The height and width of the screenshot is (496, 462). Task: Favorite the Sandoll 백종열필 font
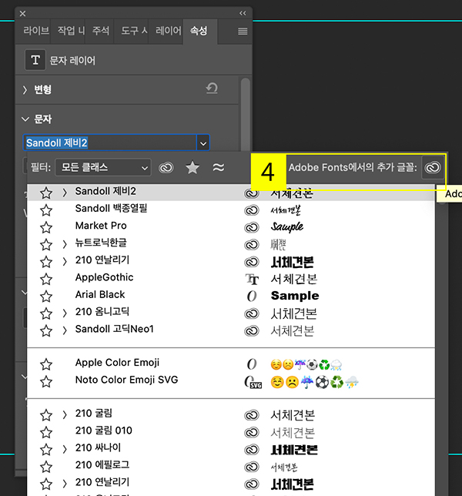pos(46,210)
